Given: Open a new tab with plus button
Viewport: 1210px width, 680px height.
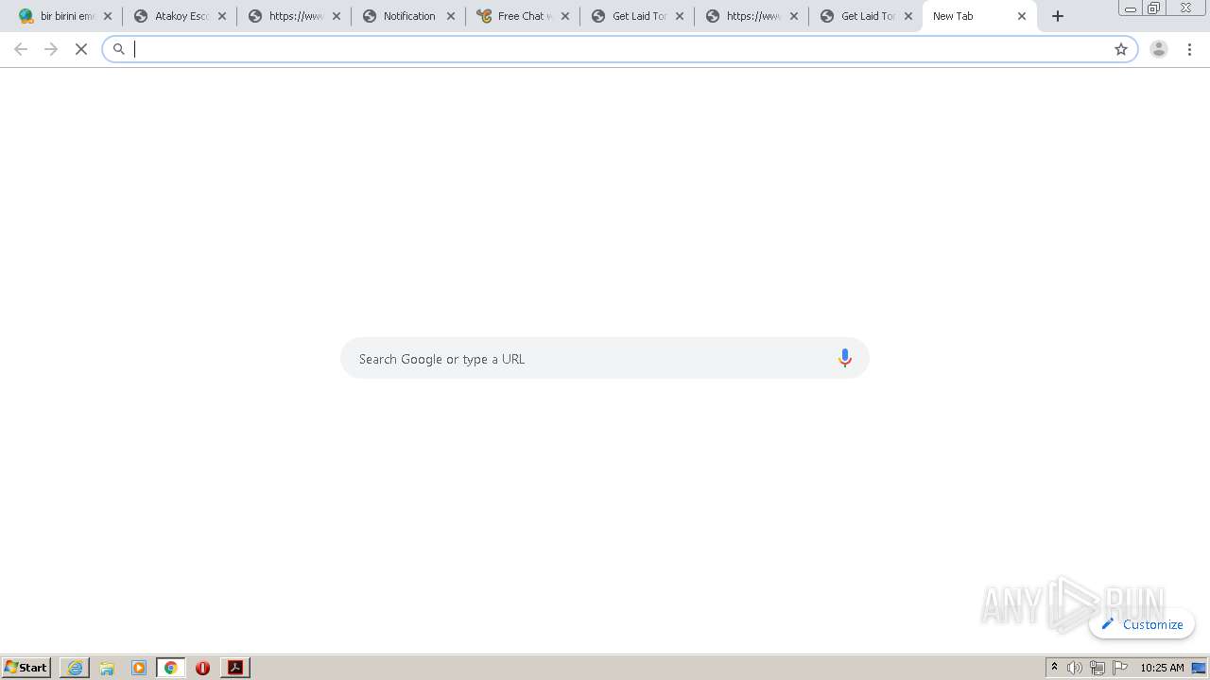Looking at the screenshot, I should click(x=1058, y=16).
